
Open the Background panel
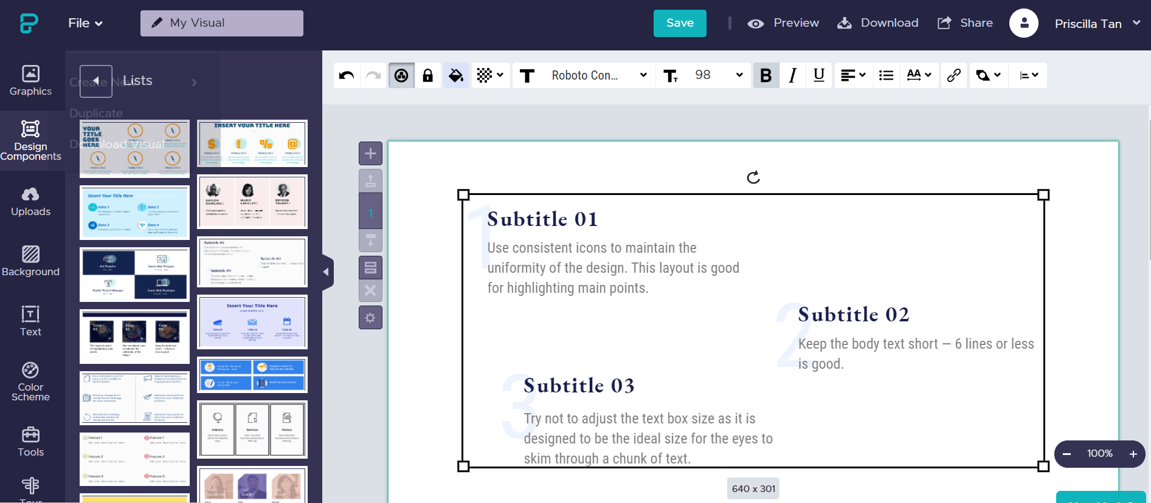coord(30,262)
